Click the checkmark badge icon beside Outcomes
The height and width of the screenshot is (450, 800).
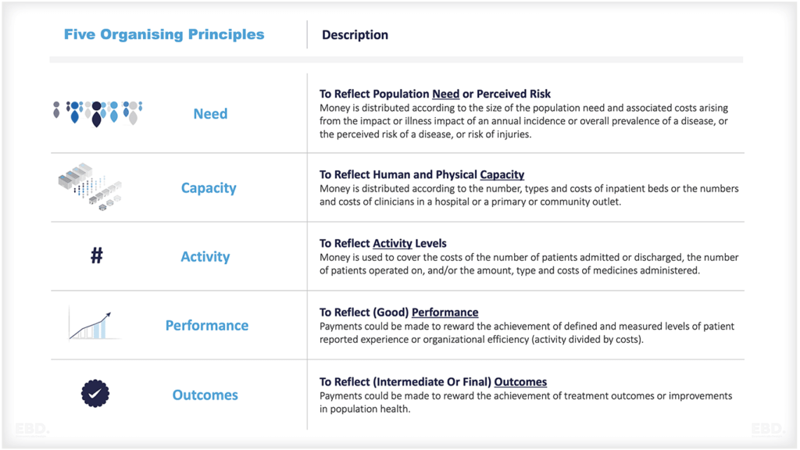(95, 394)
